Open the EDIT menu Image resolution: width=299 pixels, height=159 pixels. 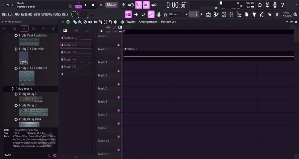point(11,14)
